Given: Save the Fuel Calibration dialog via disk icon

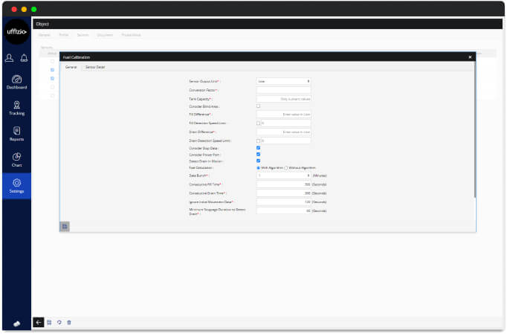Looking at the screenshot, I should 65,227.
